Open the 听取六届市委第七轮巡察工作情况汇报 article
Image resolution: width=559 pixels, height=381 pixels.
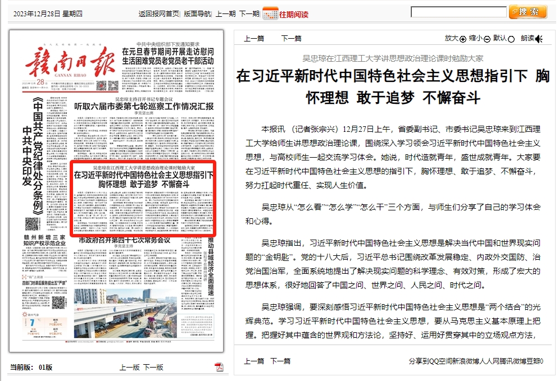coord(144,106)
